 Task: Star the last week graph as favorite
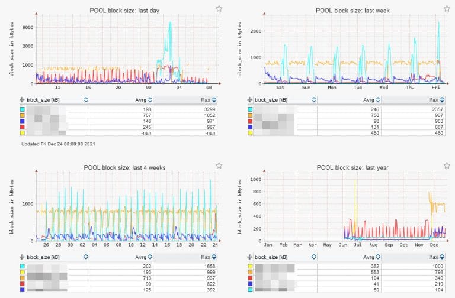coord(447,9)
